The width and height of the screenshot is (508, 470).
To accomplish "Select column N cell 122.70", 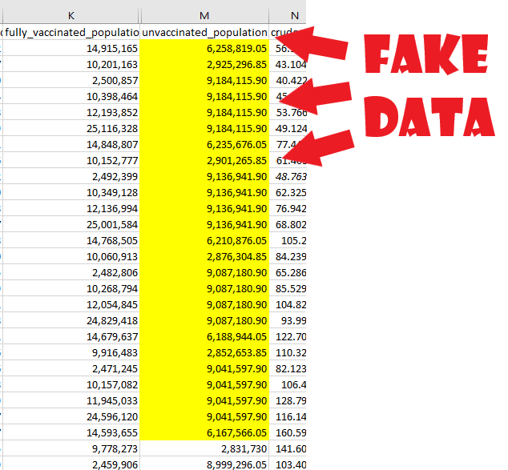I will point(288,336).
